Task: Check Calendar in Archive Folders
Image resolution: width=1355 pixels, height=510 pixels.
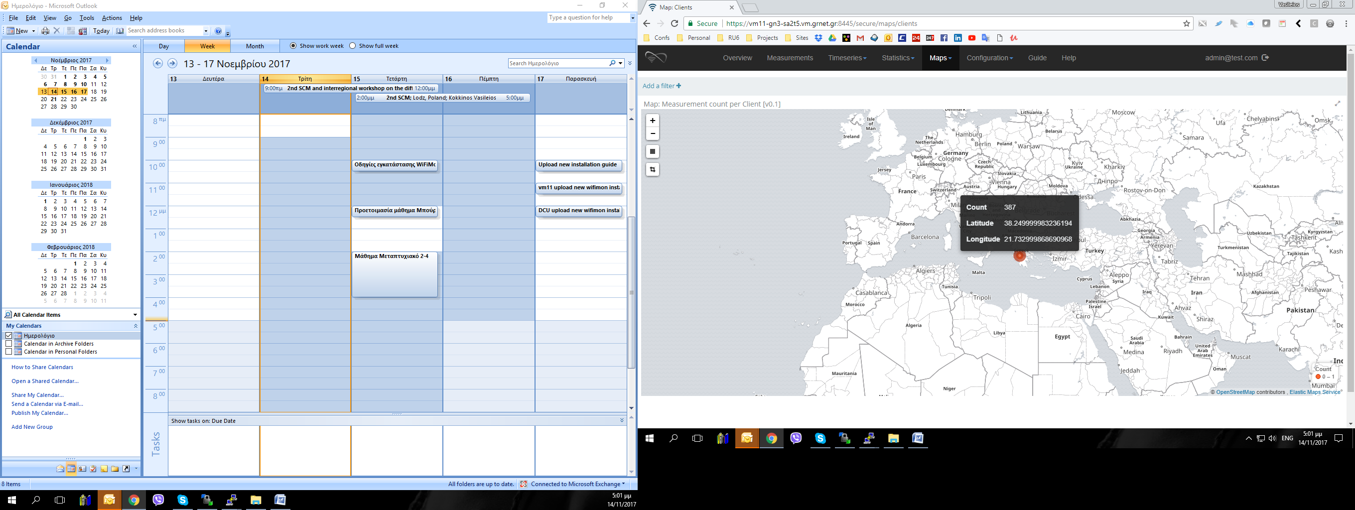Action: [8, 343]
